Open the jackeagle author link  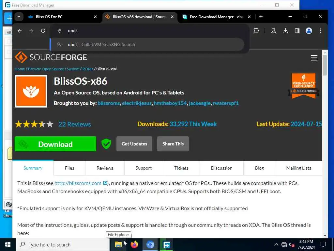point(200,103)
